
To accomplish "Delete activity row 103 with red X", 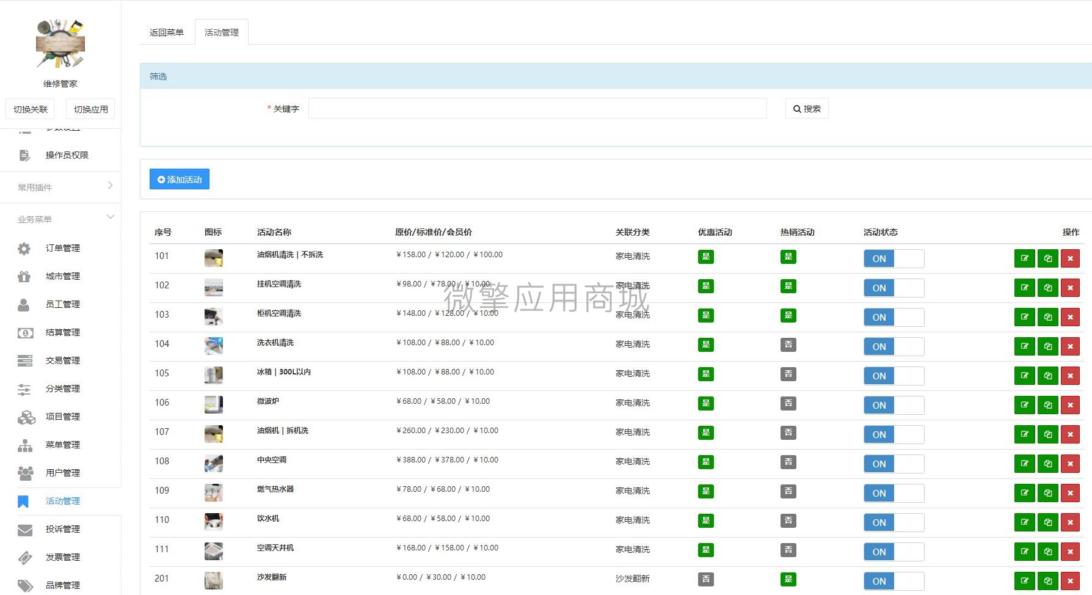I will pos(1070,317).
